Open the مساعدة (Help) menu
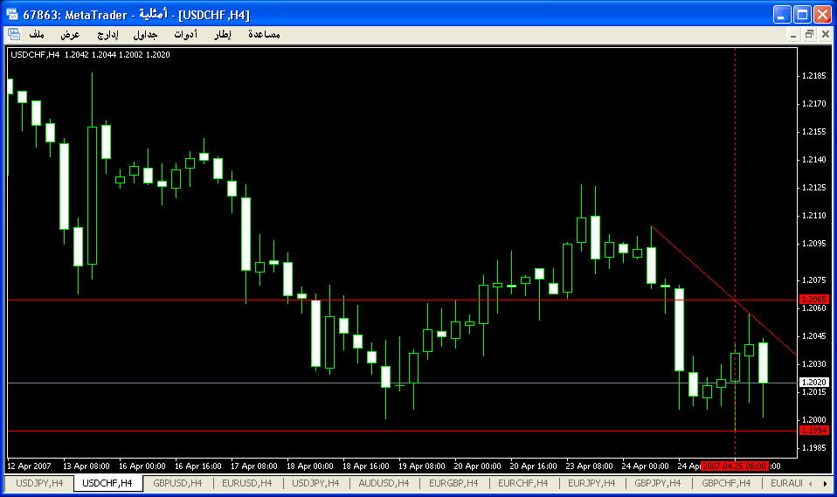The height and width of the screenshot is (497, 837). (264, 35)
